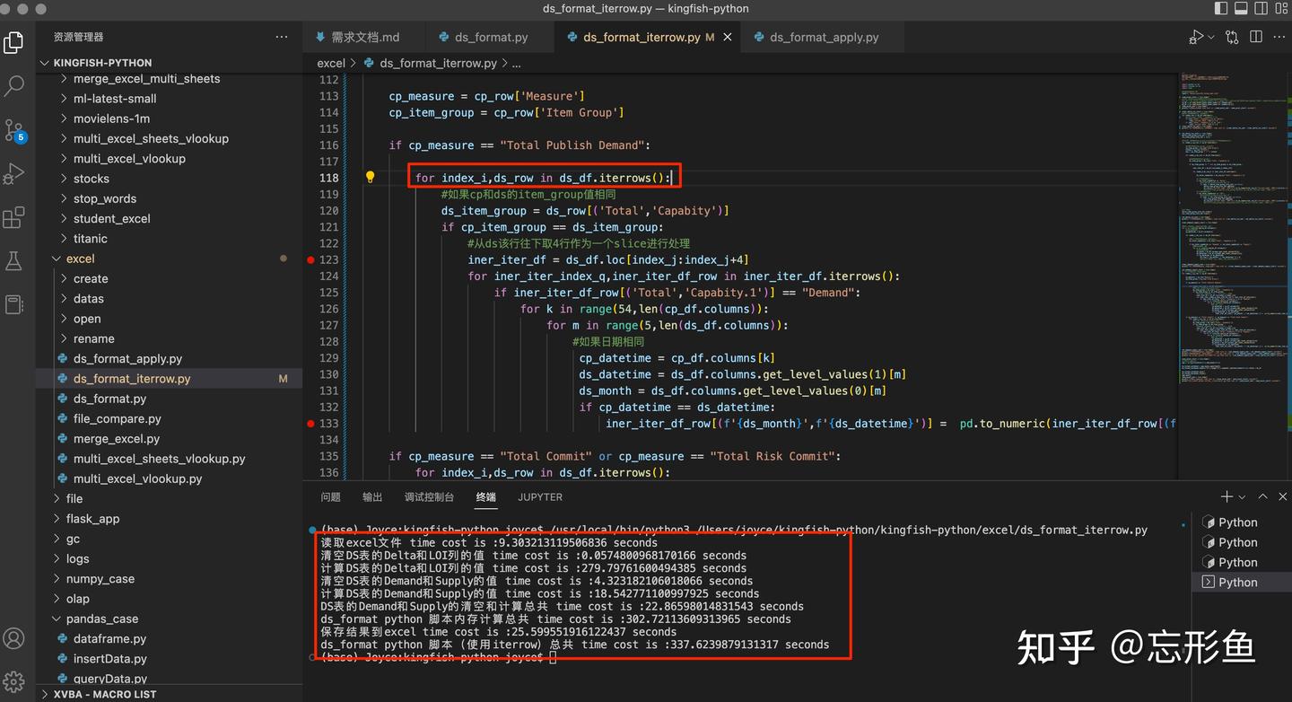The image size is (1292, 702).
Task: Maximize the terminal panel with the chevron
Action: click(1262, 496)
